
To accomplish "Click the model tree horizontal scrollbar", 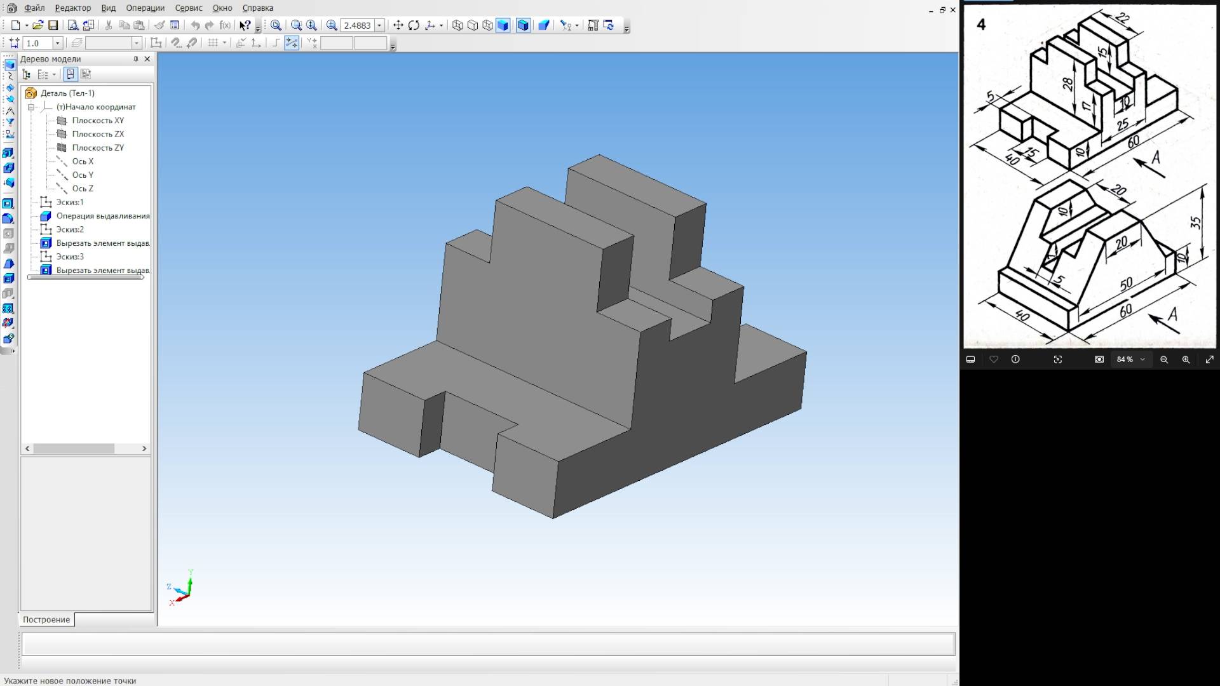I will click(x=74, y=448).
